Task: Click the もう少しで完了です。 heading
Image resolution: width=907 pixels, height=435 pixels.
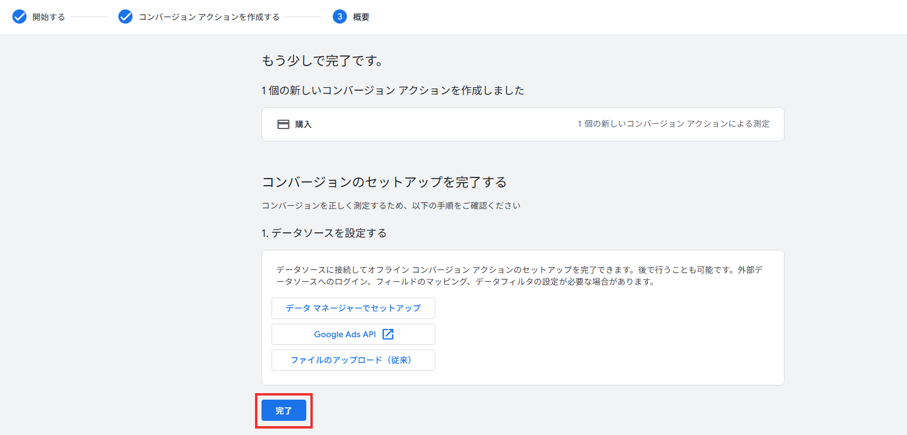Action: (x=322, y=61)
